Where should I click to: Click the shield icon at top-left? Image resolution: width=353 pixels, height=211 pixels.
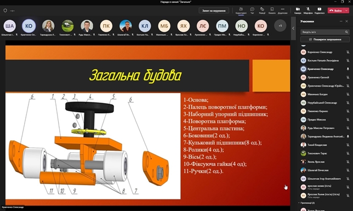click(x=5, y=10)
